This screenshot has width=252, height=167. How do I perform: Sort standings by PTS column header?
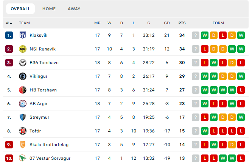(x=182, y=23)
